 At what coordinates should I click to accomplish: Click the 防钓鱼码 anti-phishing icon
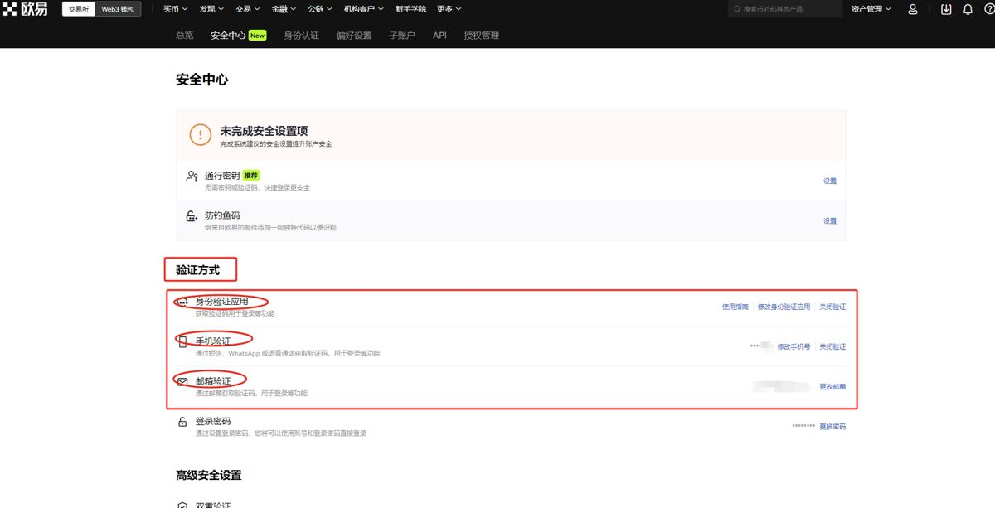click(190, 216)
